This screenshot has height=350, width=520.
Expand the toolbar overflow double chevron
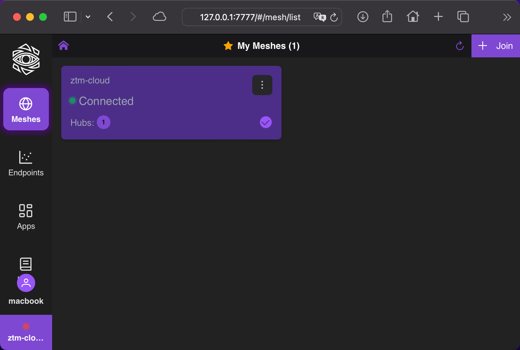coord(507,17)
